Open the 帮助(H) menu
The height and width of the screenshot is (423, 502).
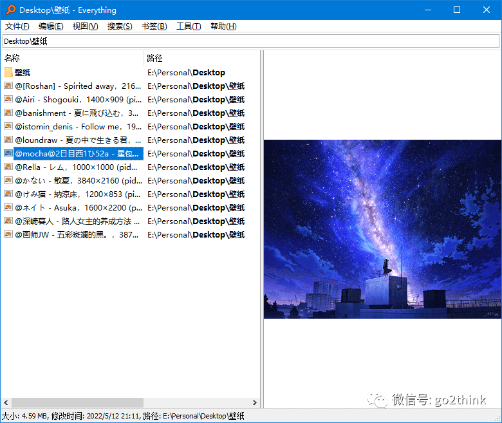click(x=223, y=26)
